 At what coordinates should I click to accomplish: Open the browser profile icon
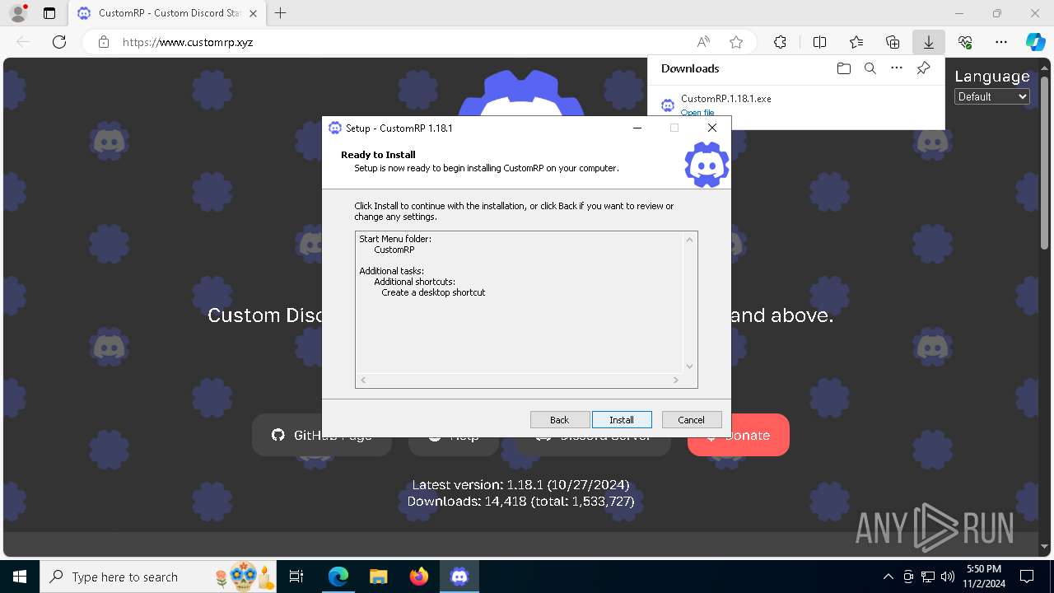click(18, 13)
